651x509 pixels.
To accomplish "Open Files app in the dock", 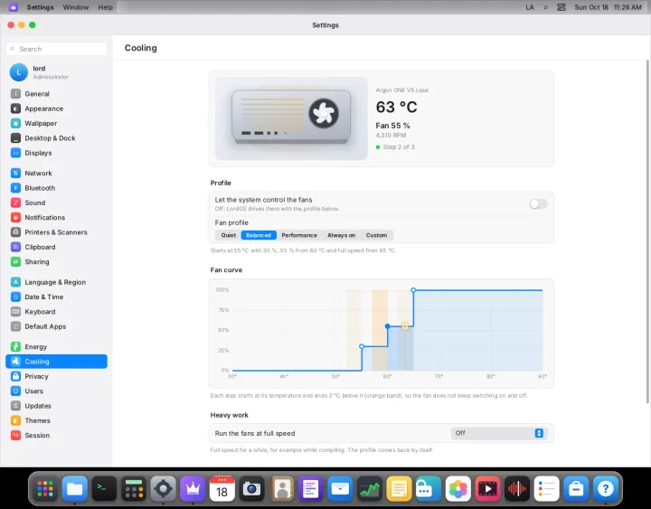I will pos(75,488).
